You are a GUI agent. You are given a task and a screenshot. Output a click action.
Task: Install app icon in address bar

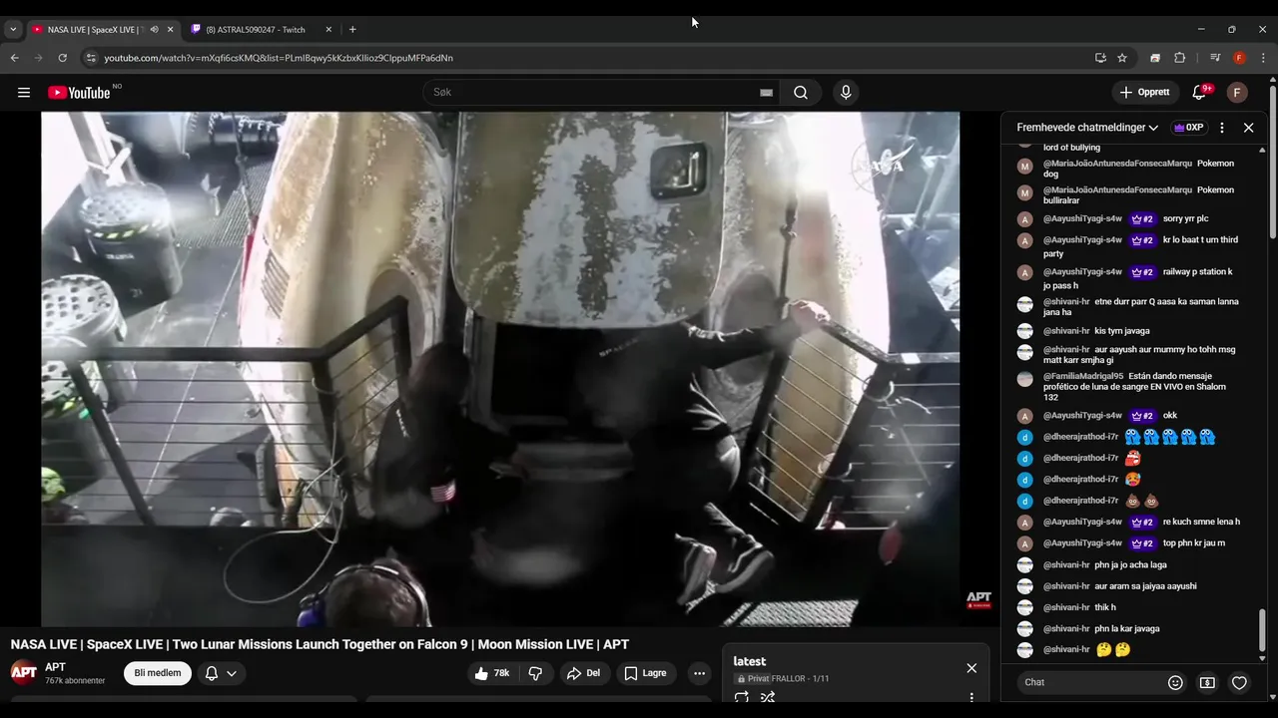tap(1100, 58)
